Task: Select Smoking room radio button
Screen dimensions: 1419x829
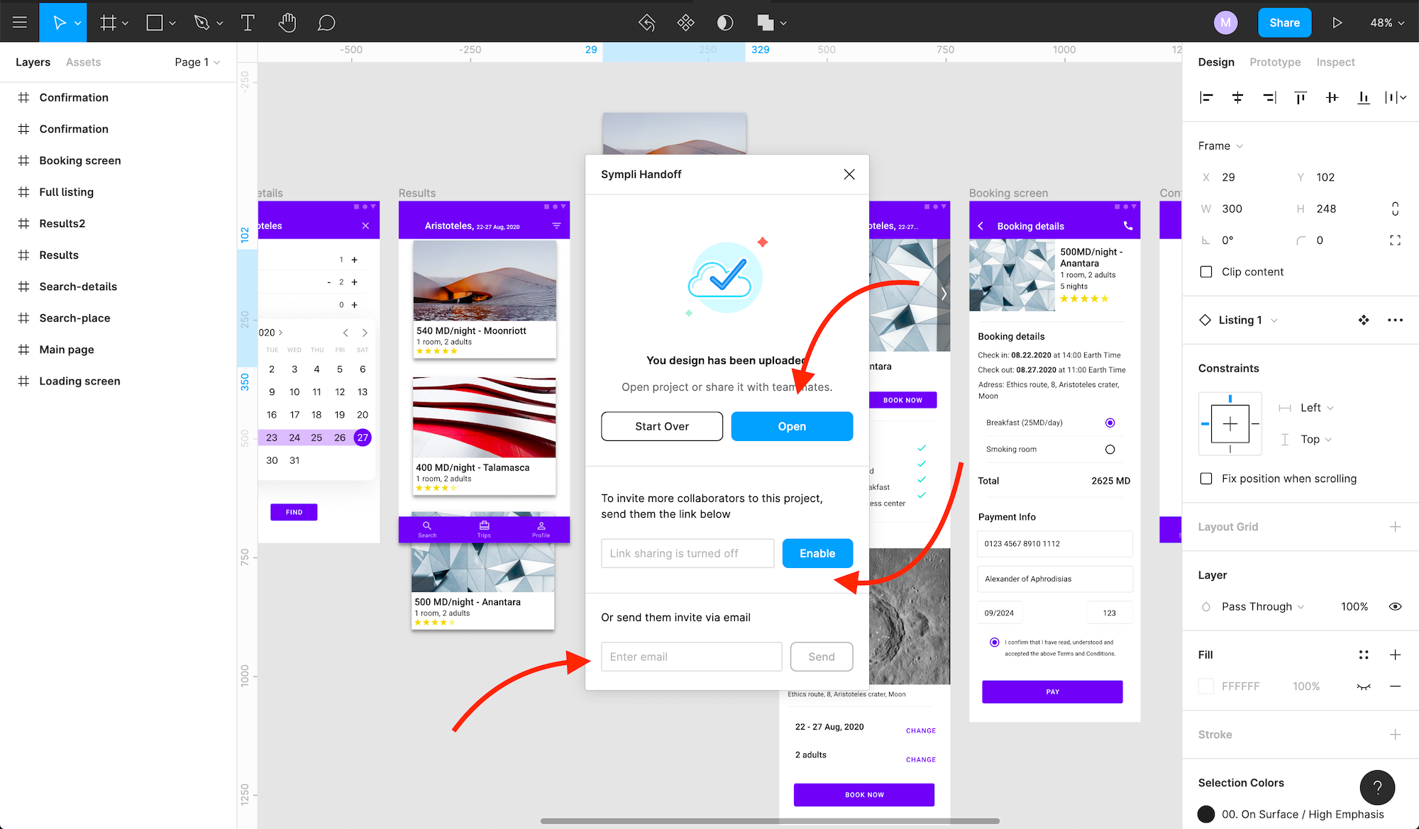Action: coord(1110,450)
